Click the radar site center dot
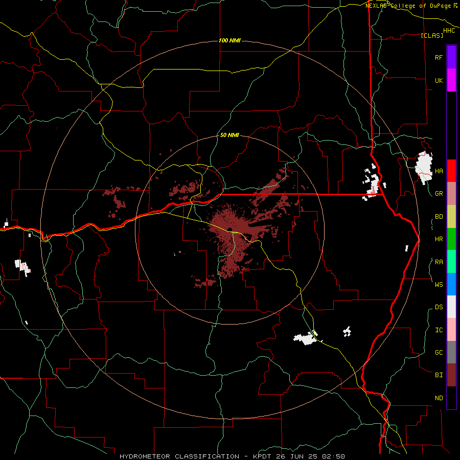The width and height of the screenshot is (460, 460). click(x=229, y=229)
